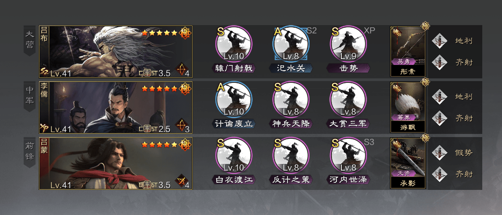This screenshot has height=215, width=502.
Task: Click the 承影 sword equipment card
Action: click(407, 163)
